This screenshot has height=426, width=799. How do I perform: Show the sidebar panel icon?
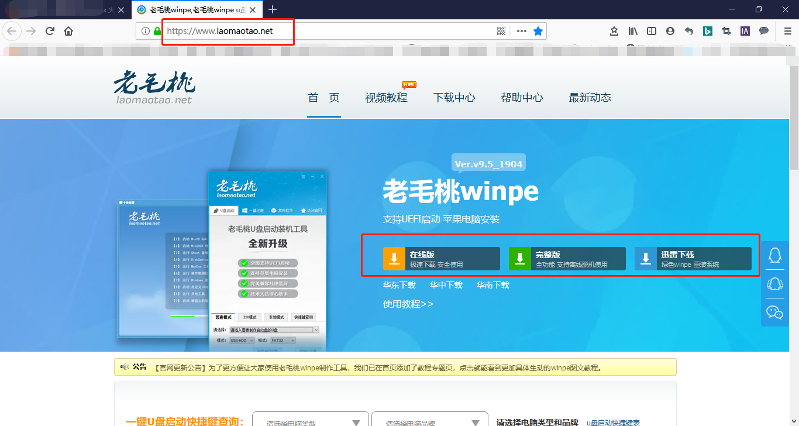(652, 31)
